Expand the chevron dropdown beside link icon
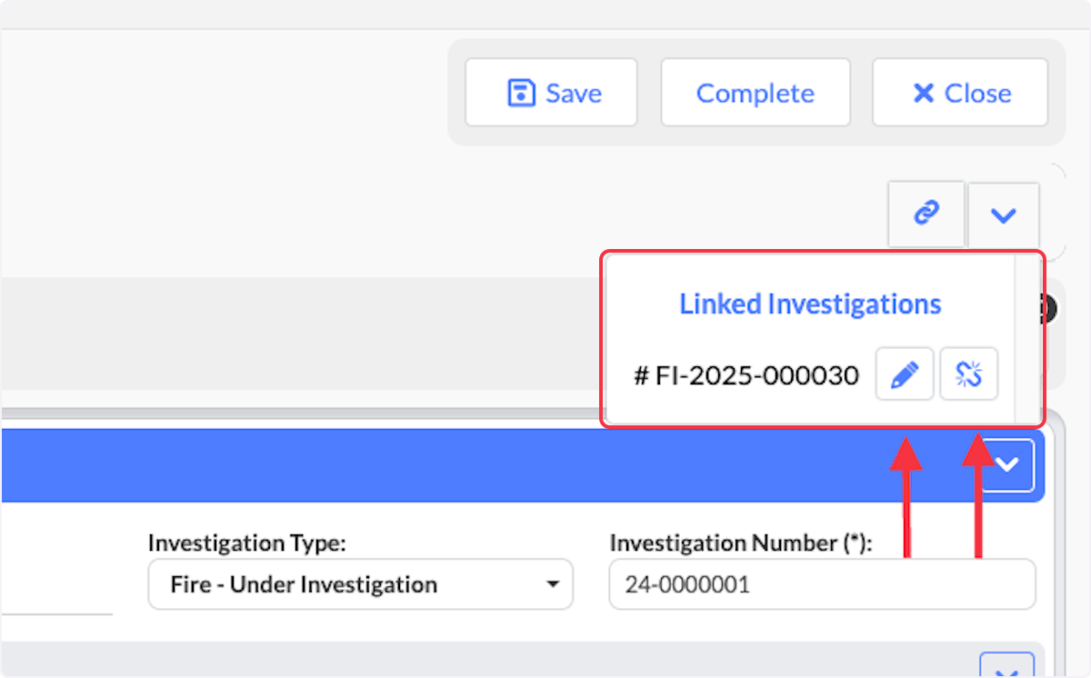This screenshot has height=678, width=1091. pyautogui.click(x=1004, y=215)
